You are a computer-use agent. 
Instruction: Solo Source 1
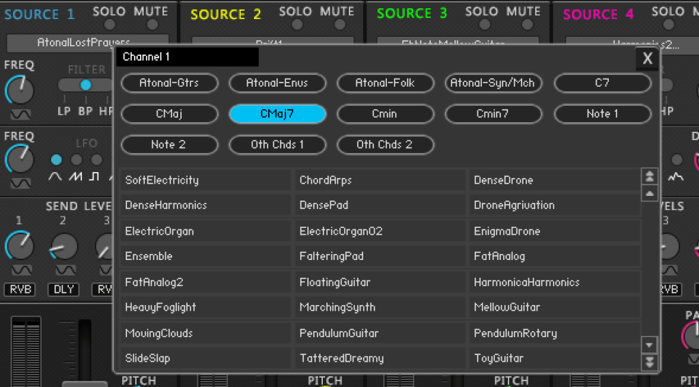coord(110,25)
